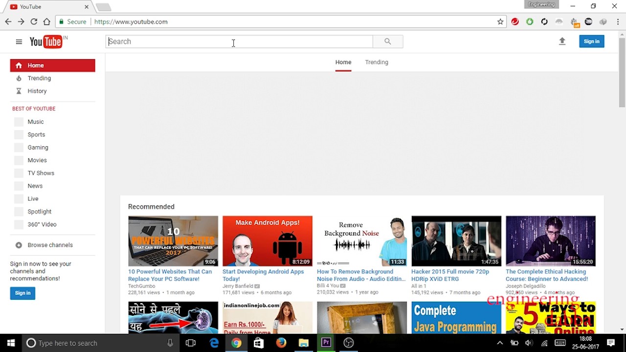Open 'How To Remove Background Noise' title

pyautogui.click(x=361, y=275)
